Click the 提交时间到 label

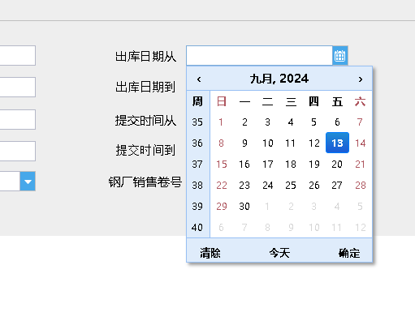pos(145,150)
